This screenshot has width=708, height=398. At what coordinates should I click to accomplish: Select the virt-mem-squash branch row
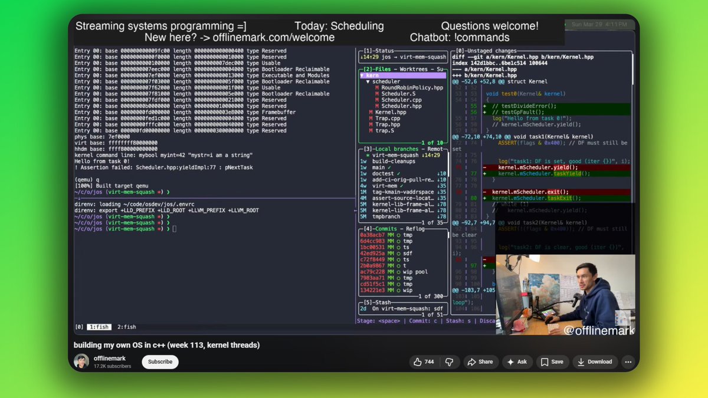[x=403, y=155]
